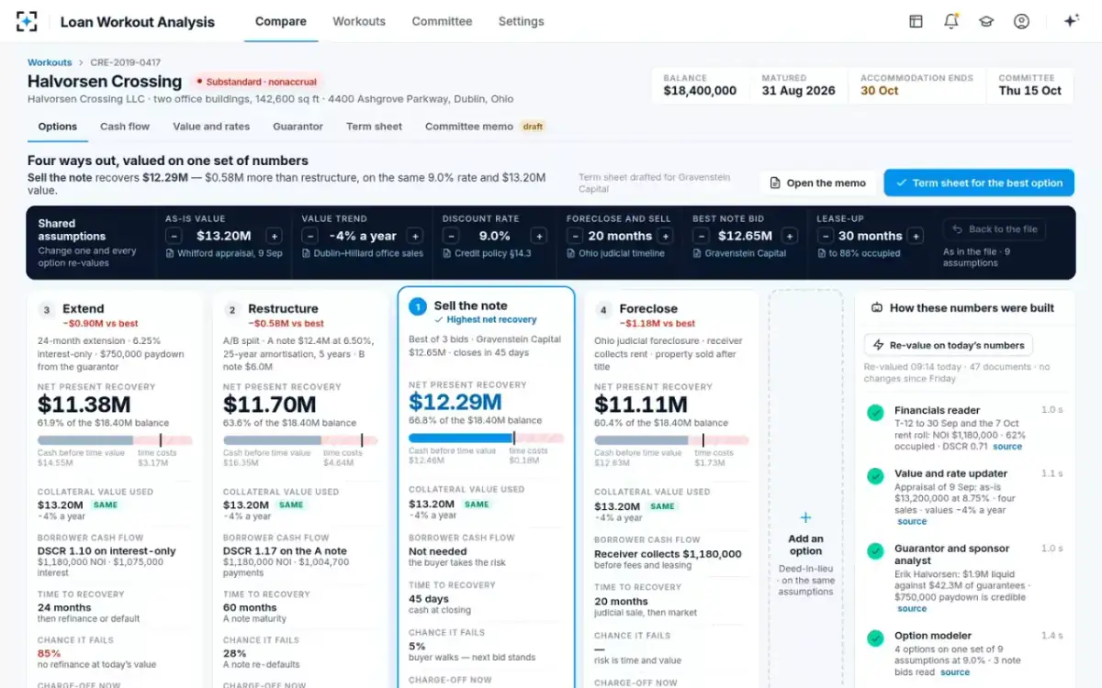1102x688 pixels.
Task: Select the Extend option card title
Action: pos(84,309)
